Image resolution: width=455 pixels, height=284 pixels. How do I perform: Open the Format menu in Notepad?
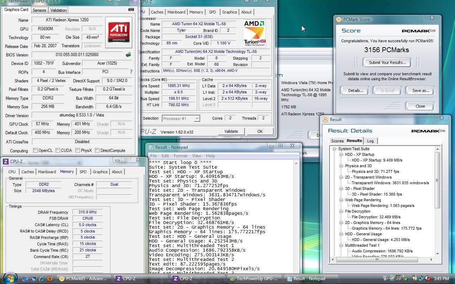click(180, 156)
